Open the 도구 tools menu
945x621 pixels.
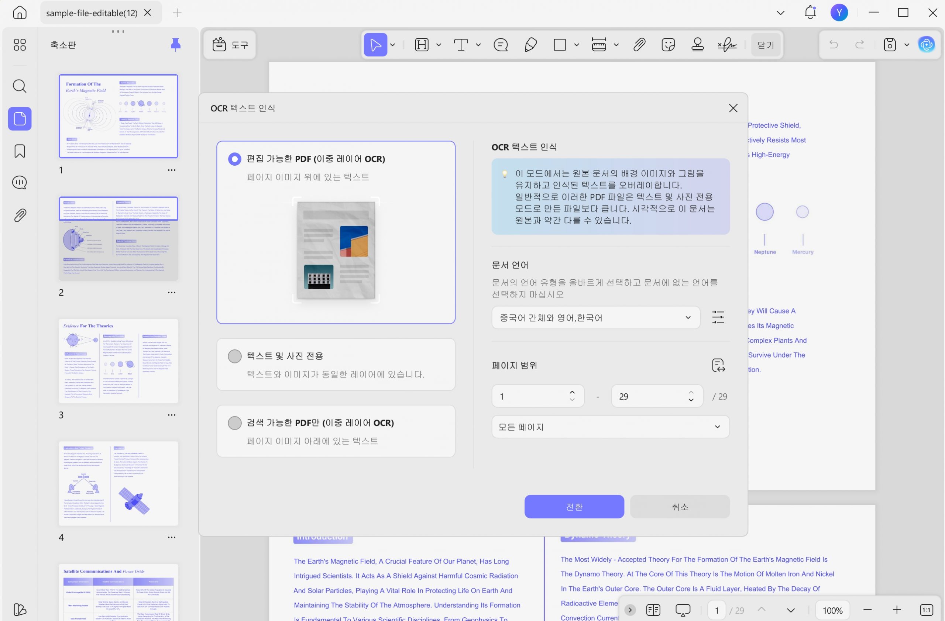tap(230, 45)
